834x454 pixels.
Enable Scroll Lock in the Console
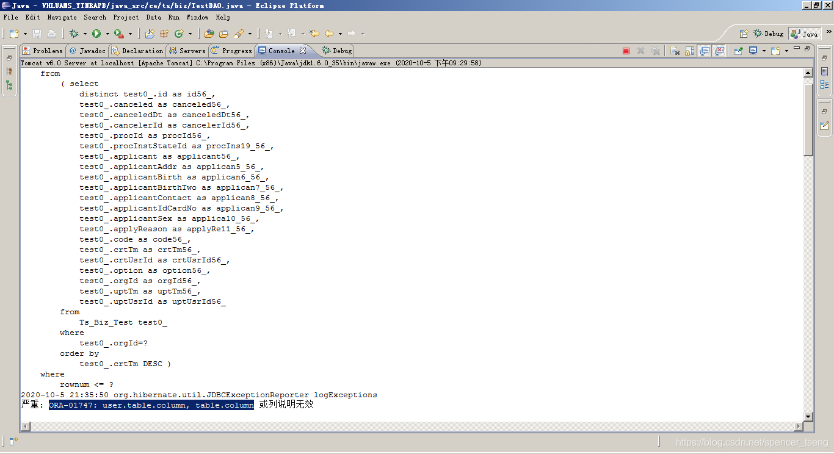[x=689, y=51]
